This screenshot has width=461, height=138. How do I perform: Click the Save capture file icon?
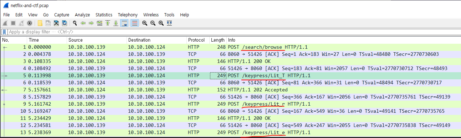click(48, 23)
